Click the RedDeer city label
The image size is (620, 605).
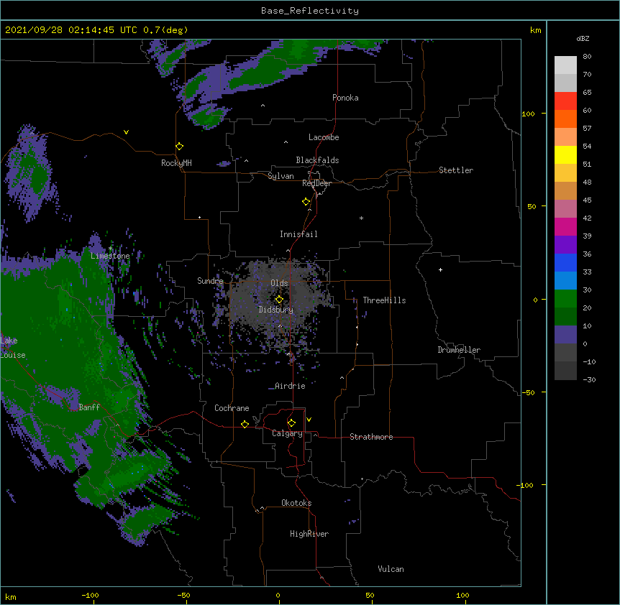point(316,183)
